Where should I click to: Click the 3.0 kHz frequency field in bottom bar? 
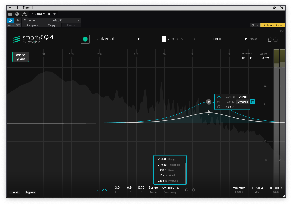coord(117,187)
